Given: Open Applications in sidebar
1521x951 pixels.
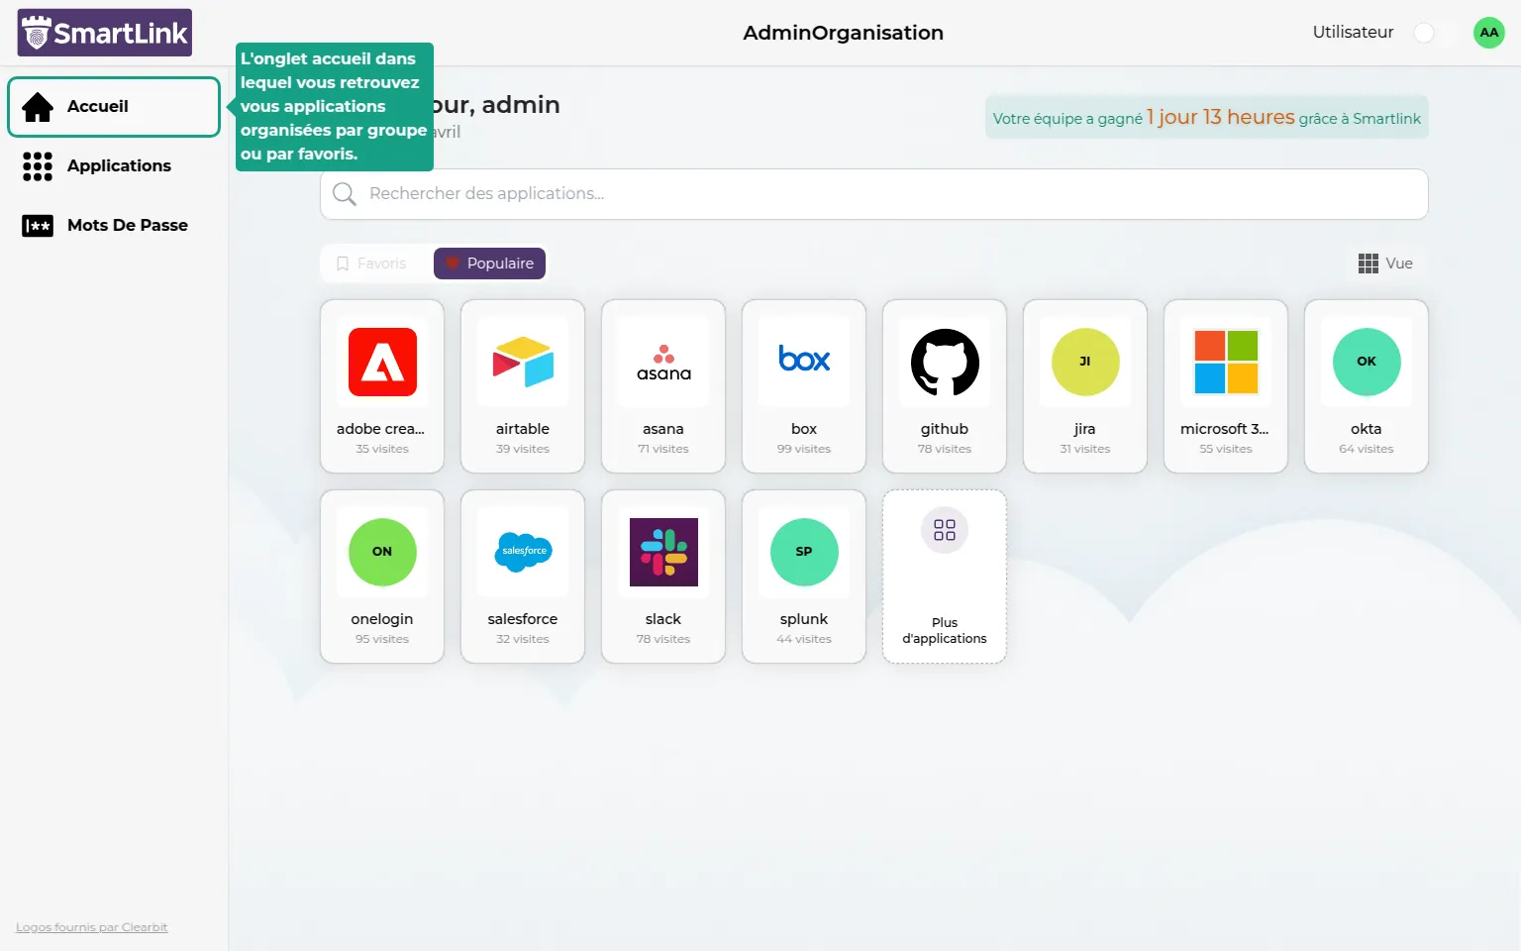Looking at the screenshot, I should pos(114,166).
